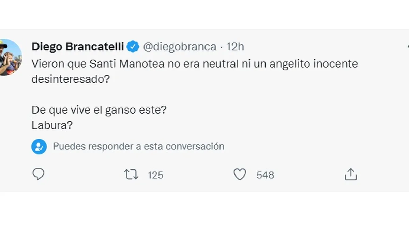Click the reply speech bubble icon
The height and width of the screenshot is (230, 409).
tap(39, 174)
